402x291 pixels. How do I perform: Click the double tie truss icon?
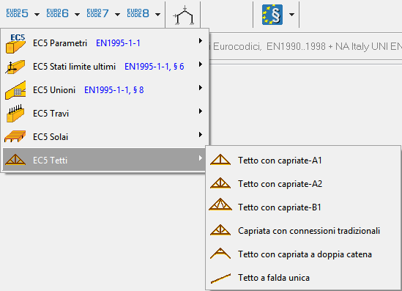pos(220,254)
